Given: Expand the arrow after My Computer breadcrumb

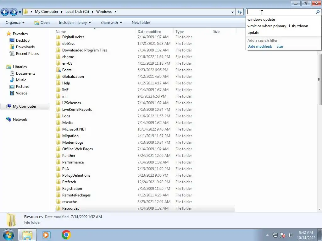Looking at the screenshot, I should click(x=62, y=12).
